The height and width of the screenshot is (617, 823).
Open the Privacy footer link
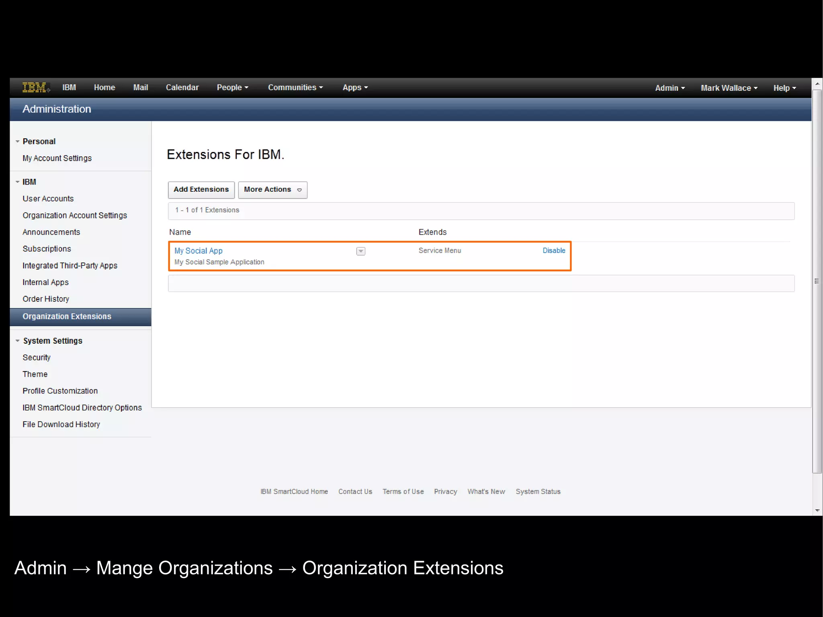(x=446, y=492)
